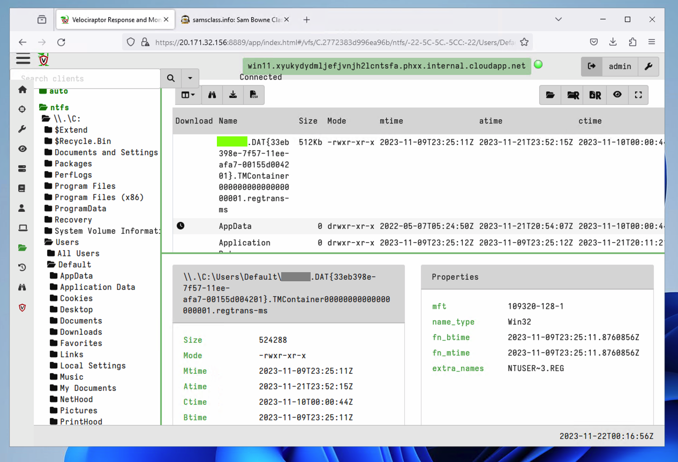Open Hunt Manager crosshair icon
This screenshot has width=678, height=462.
[22, 109]
